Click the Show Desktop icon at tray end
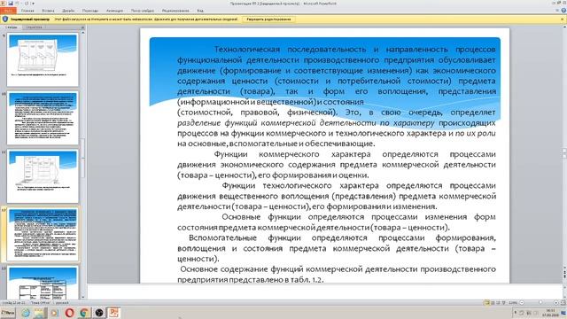This screenshot has height=319, width=567. pyautogui.click(x=563, y=313)
